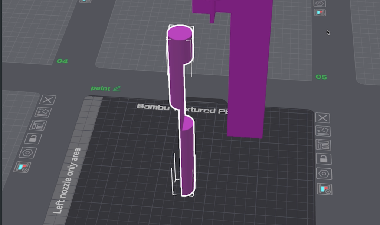Edit the paint plate name via pencil icon
This screenshot has height=225, width=380.
tap(117, 88)
